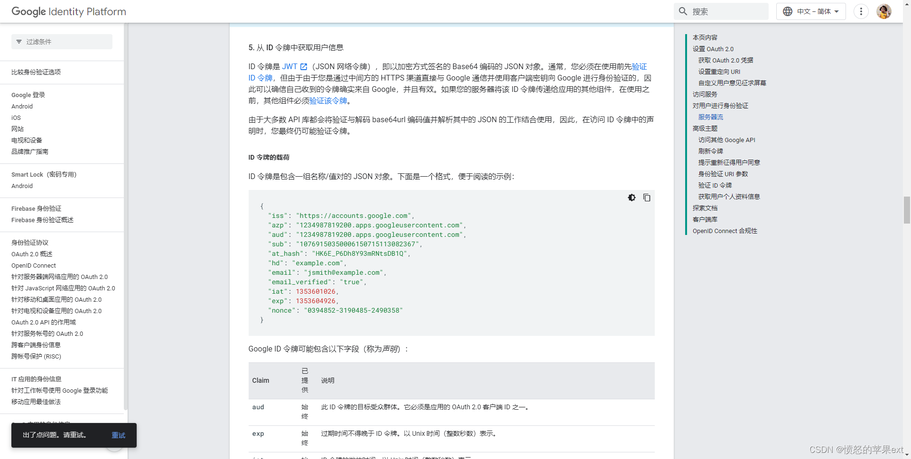911x459 pixels.
Task: Jump to '刷新令牌' section
Action: (x=710, y=152)
